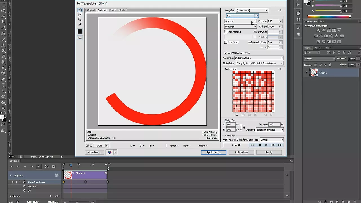Select the Eyedropper tool in the dialog
361x203 pixels.
coord(80,24)
